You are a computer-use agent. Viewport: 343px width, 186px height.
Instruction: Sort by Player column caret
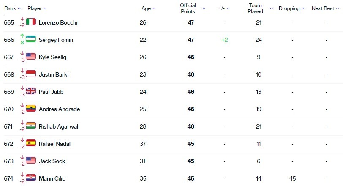(x=45, y=8)
